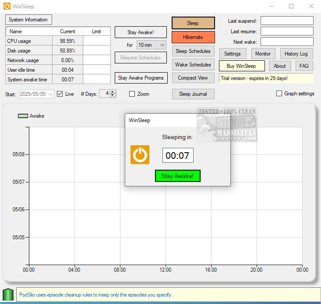Open Stay Awake Programs
The height and width of the screenshot is (304, 321).
coord(141,78)
